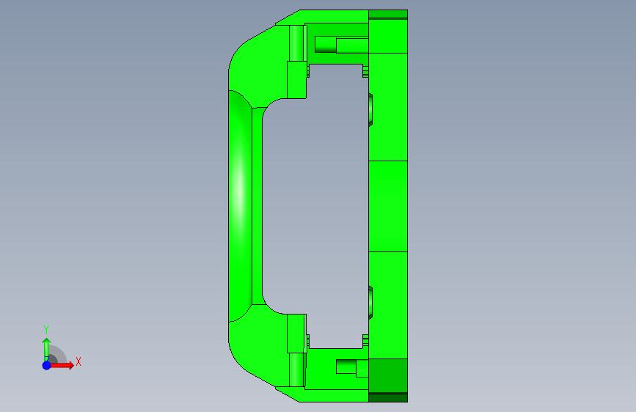Click the blue Z axis dot on the triad

coord(47,365)
